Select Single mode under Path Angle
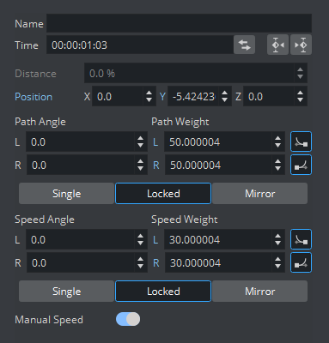The height and width of the screenshot is (343, 329). (66, 194)
